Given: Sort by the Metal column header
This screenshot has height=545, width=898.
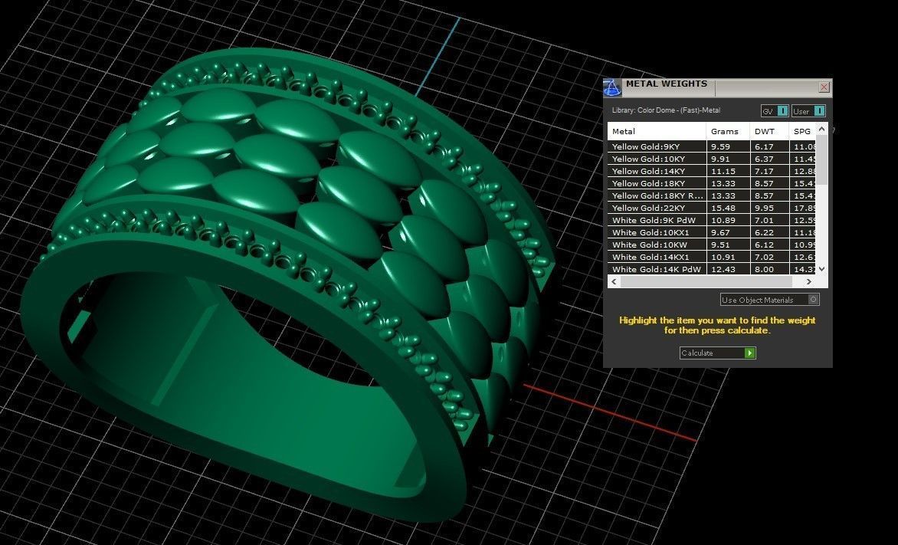Looking at the screenshot, I should pyautogui.click(x=657, y=131).
